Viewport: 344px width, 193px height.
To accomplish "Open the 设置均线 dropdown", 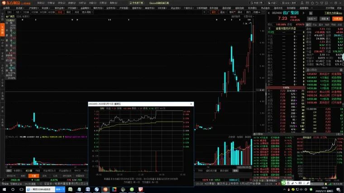I will coord(249,16).
